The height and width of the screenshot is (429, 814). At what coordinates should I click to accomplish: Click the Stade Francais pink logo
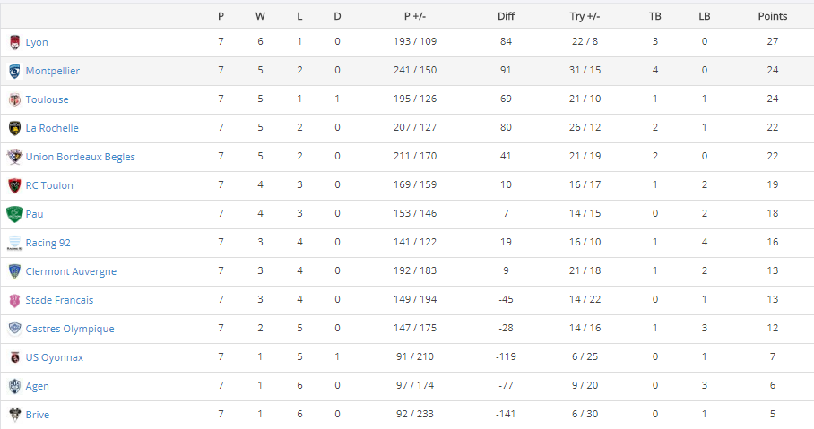click(14, 300)
